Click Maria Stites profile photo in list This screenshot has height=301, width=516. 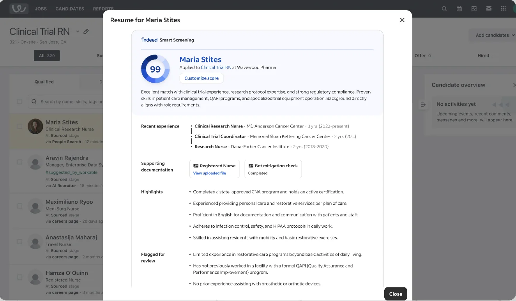click(x=35, y=126)
